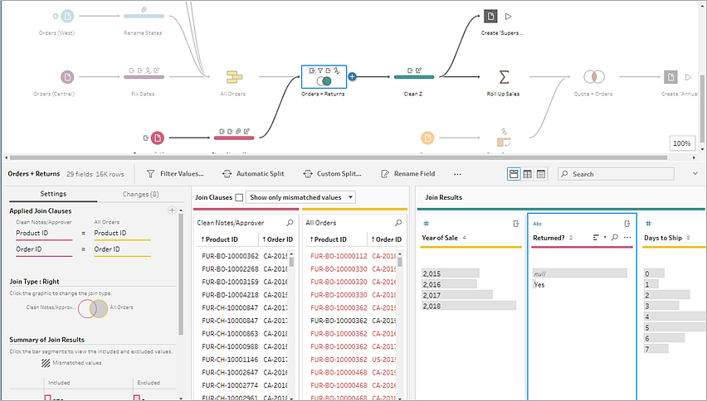Image resolution: width=707 pixels, height=401 pixels.
Task: Switch to the data grid view icon
Action: pos(527,174)
